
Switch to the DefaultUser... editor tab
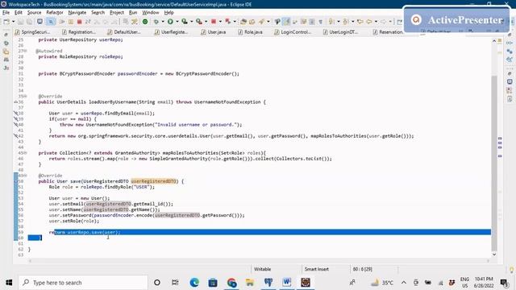point(124,32)
